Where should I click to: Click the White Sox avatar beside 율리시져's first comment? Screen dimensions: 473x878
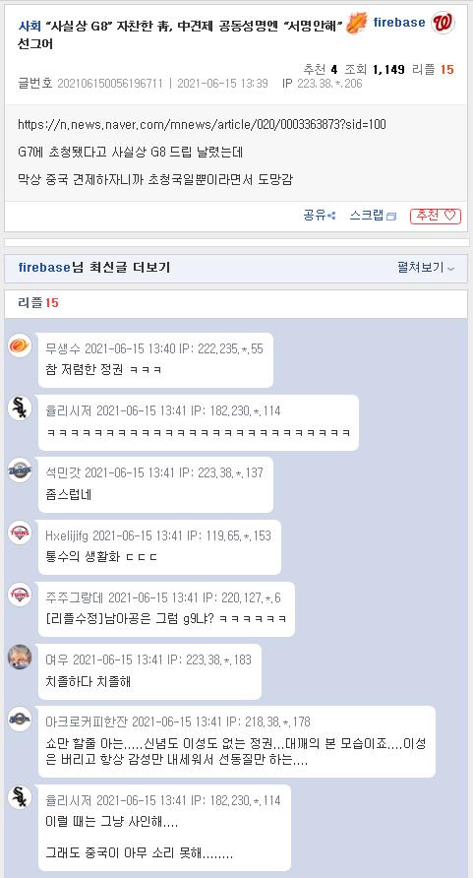click(20, 408)
